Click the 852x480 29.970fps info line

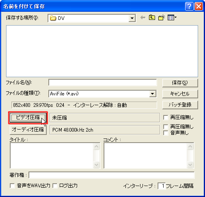(84, 105)
